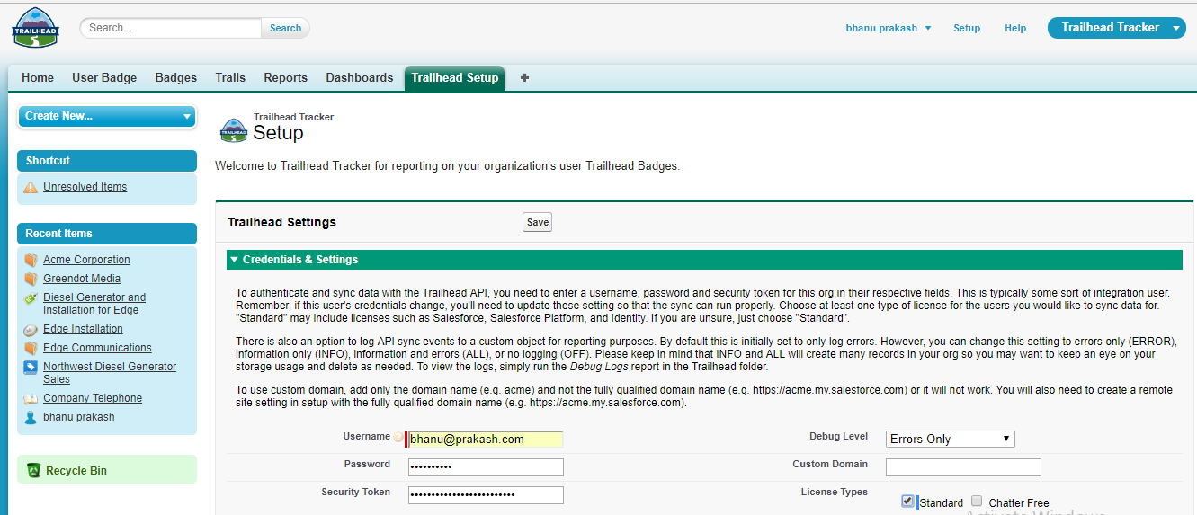The height and width of the screenshot is (515, 1197).
Task: Open the Debug Level dropdown
Action: tap(951, 439)
